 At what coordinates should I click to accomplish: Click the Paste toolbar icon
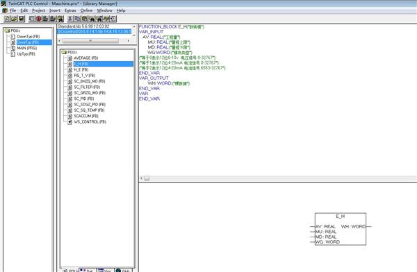coord(85,19)
